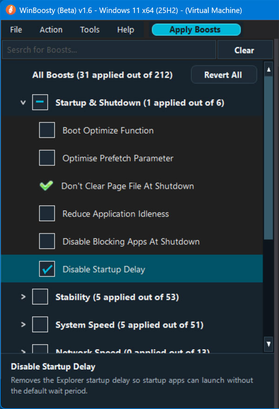This screenshot has height=409, width=279.
Task: Click the Stability (5 applied out of 53) label
Action: [x=117, y=297]
